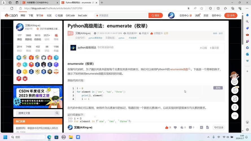Open 消息 messages link

[x=198, y=15]
